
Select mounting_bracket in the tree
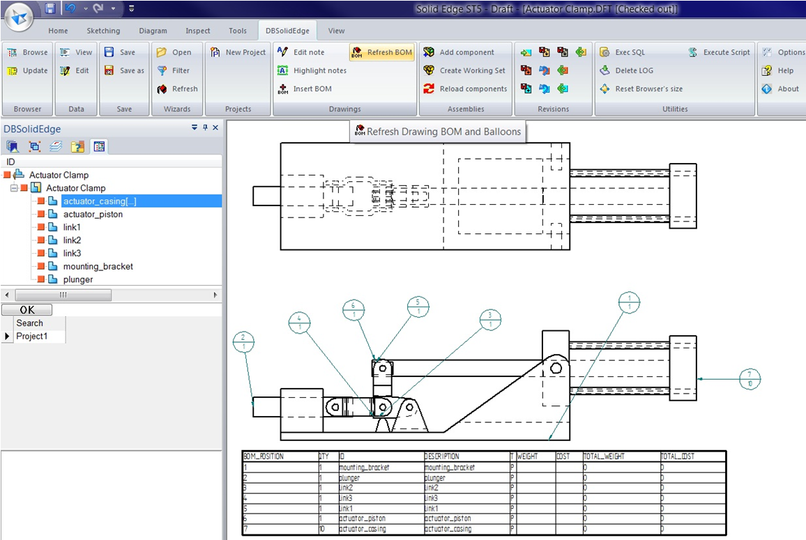tap(98, 266)
